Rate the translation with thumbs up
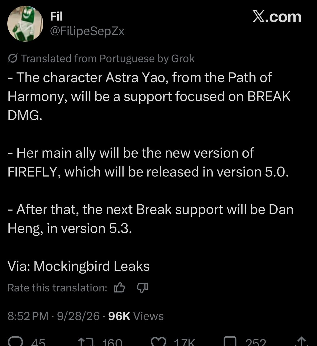This screenshot has width=317, height=346. point(119,288)
